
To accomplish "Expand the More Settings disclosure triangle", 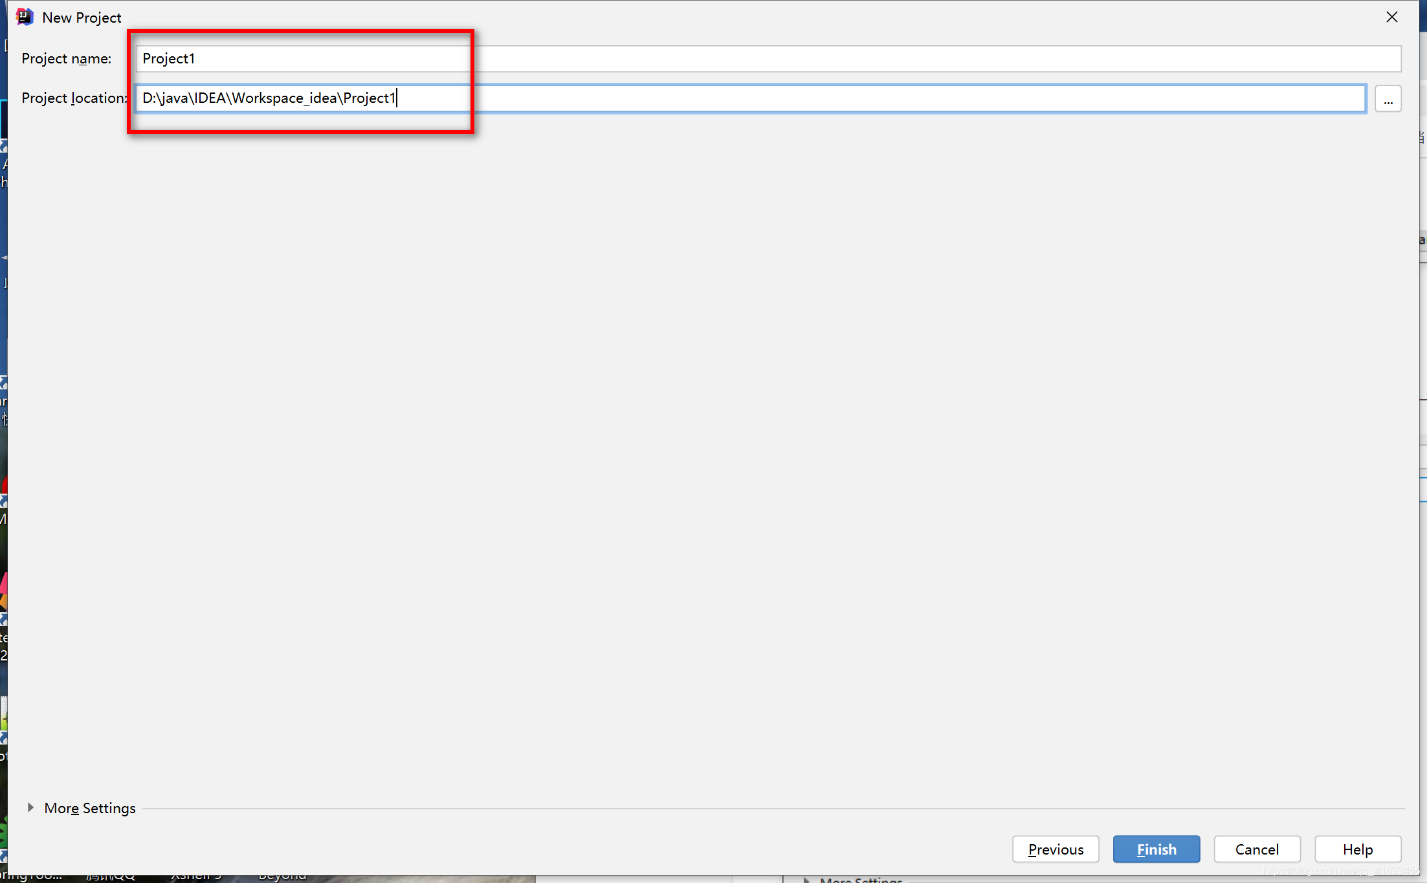I will coord(30,807).
